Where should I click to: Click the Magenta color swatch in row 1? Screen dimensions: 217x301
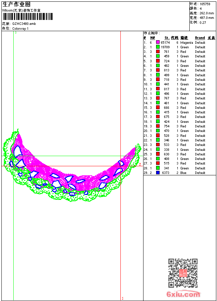(x=158, y=42)
